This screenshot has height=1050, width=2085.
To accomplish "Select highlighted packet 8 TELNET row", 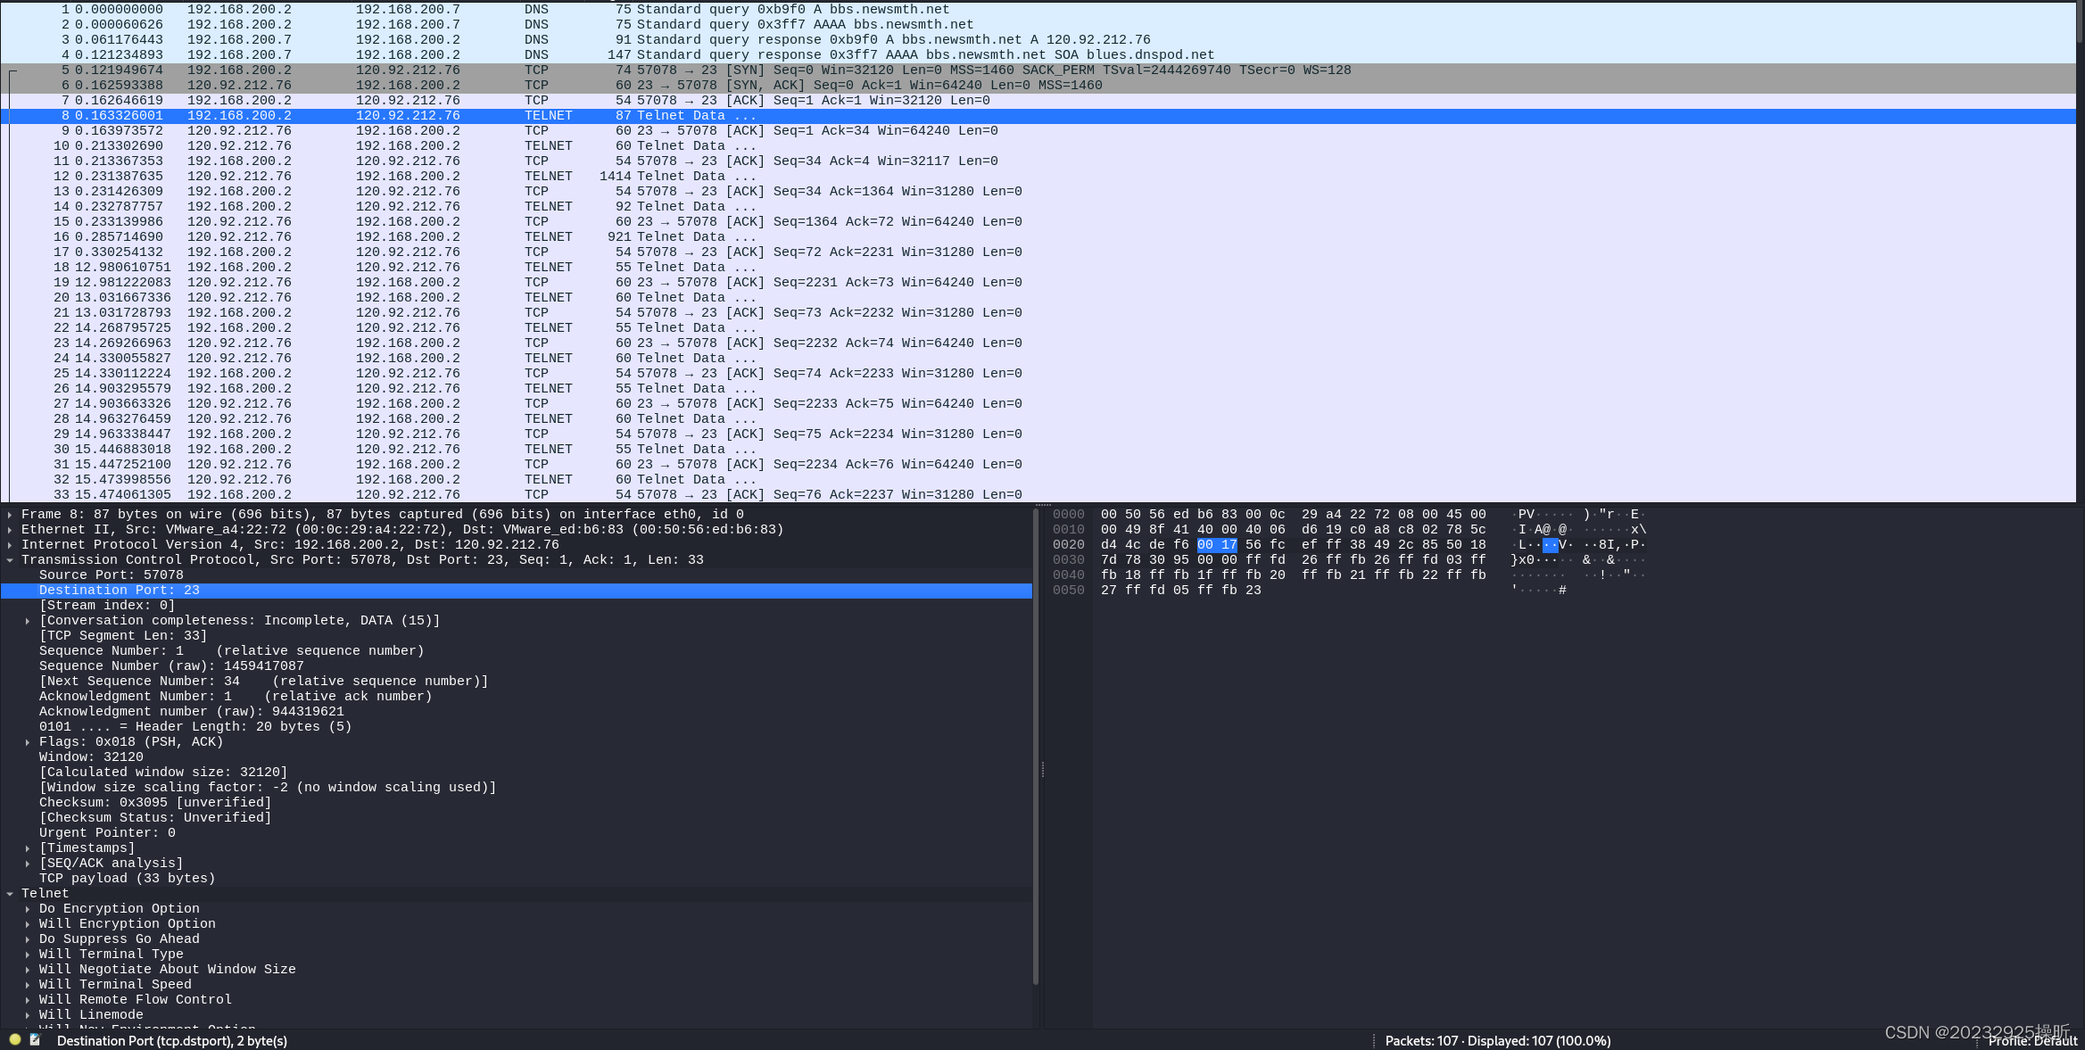I will [1038, 116].
